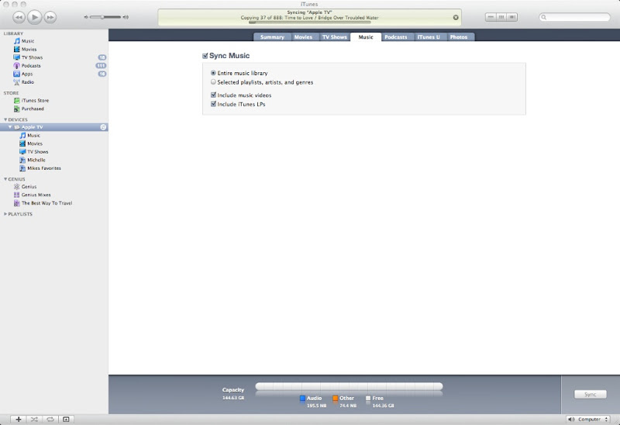Click the TV Shows count badge
620x425 pixels.
[x=102, y=57]
